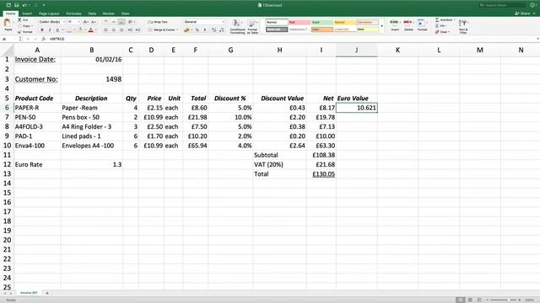This screenshot has height=303, width=540.
Task: Select cell J6 showing 10.621
Action: point(356,108)
